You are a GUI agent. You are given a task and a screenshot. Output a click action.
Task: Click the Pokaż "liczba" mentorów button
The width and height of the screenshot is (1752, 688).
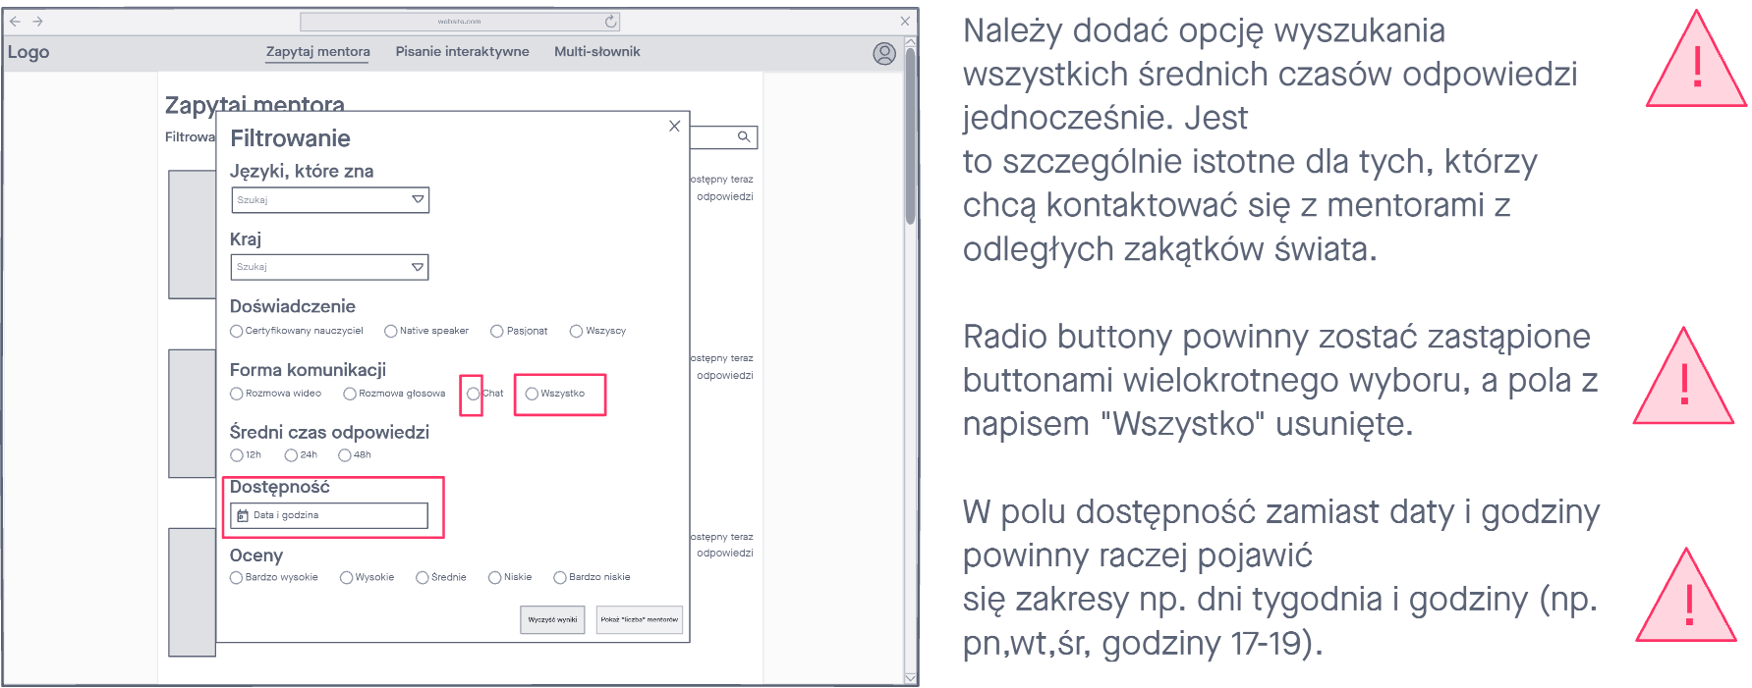(x=639, y=619)
